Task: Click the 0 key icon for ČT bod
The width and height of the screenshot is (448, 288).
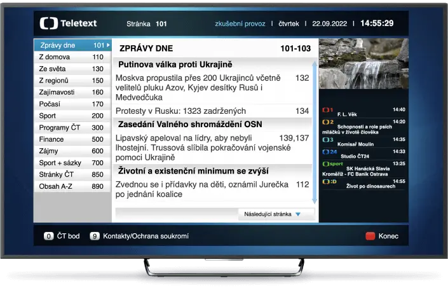Action: coord(48,236)
